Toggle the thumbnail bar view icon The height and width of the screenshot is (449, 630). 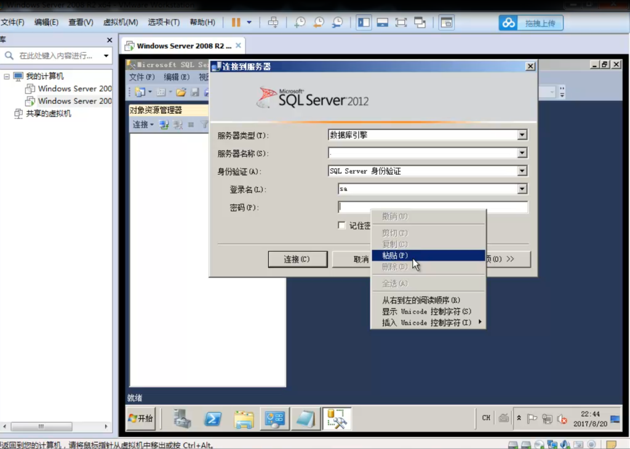[382, 23]
